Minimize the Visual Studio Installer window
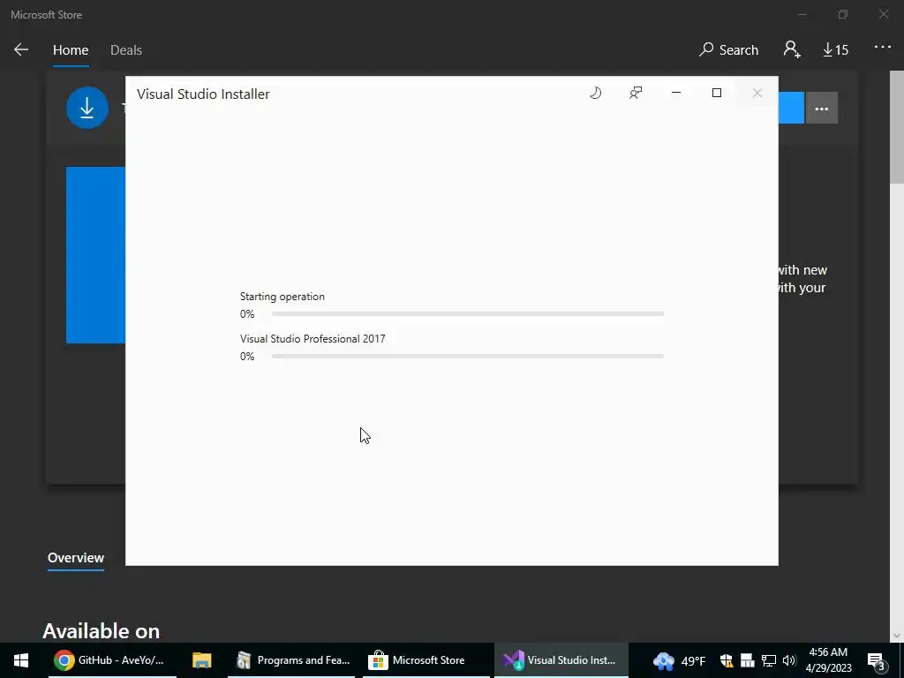The image size is (904, 678). pyautogui.click(x=676, y=93)
